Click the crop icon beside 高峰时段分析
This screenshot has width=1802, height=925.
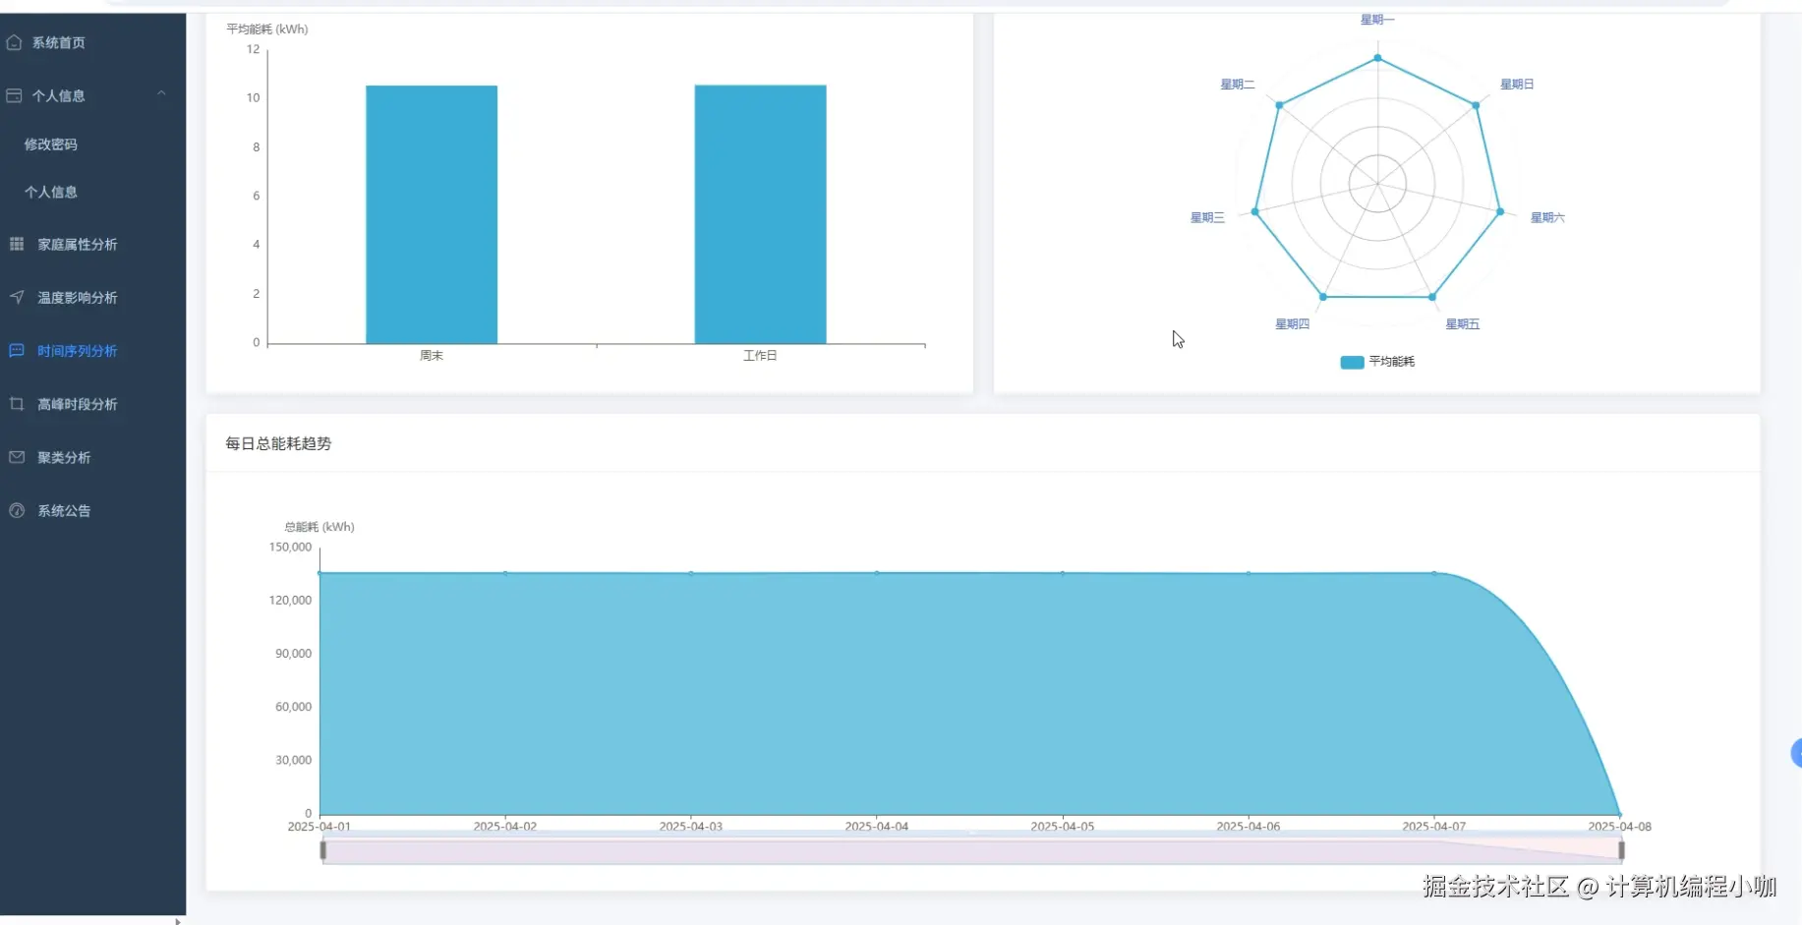click(17, 404)
